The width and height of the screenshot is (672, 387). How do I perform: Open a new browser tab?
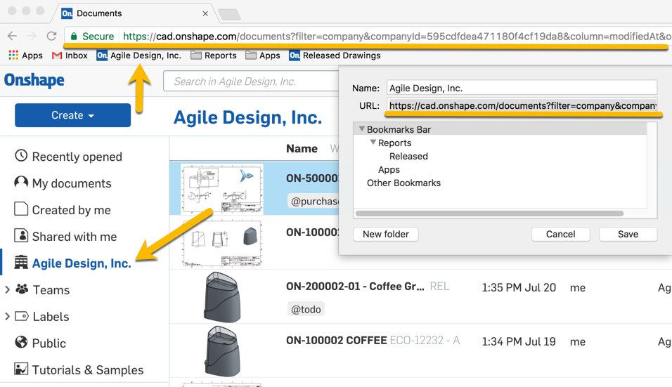229,14
